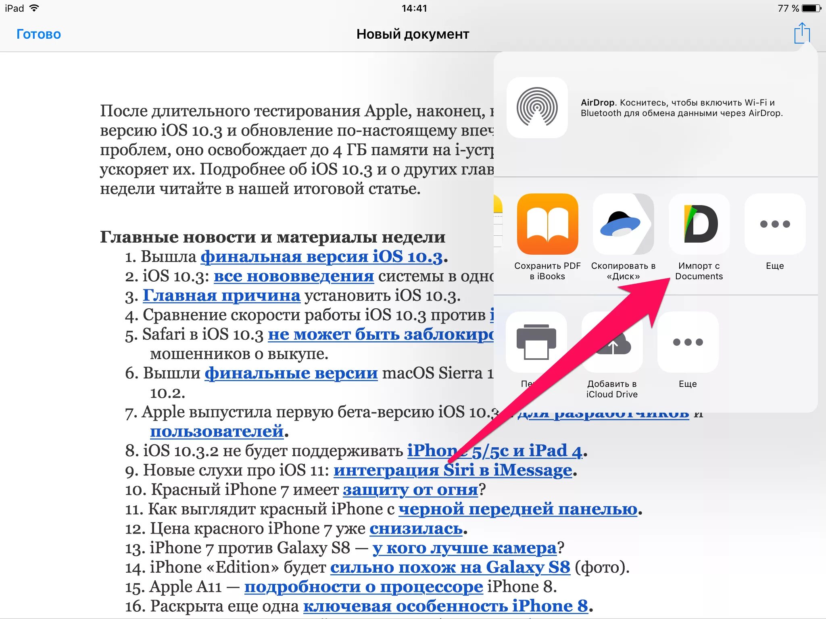Tap the AirDrop icon

(537, 107)
